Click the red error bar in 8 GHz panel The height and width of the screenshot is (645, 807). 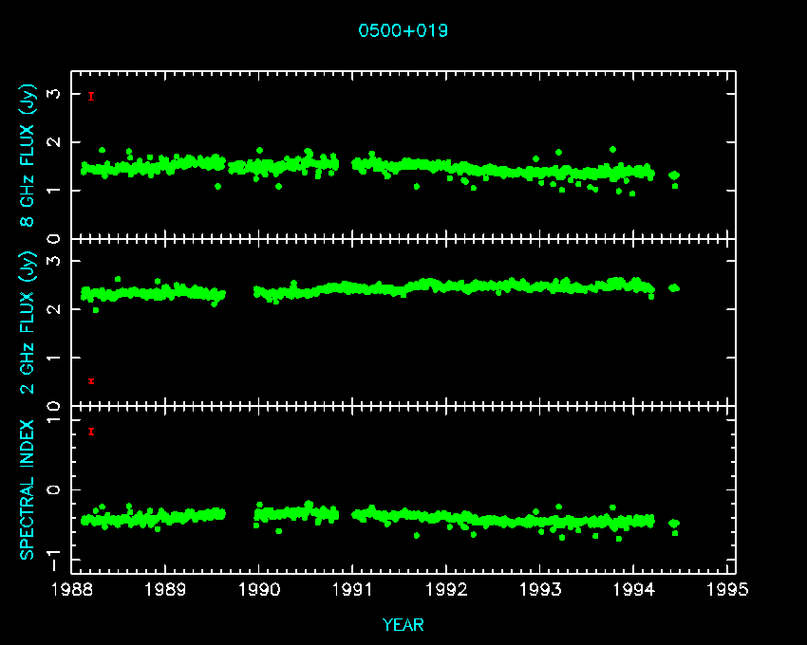point(91,96)
